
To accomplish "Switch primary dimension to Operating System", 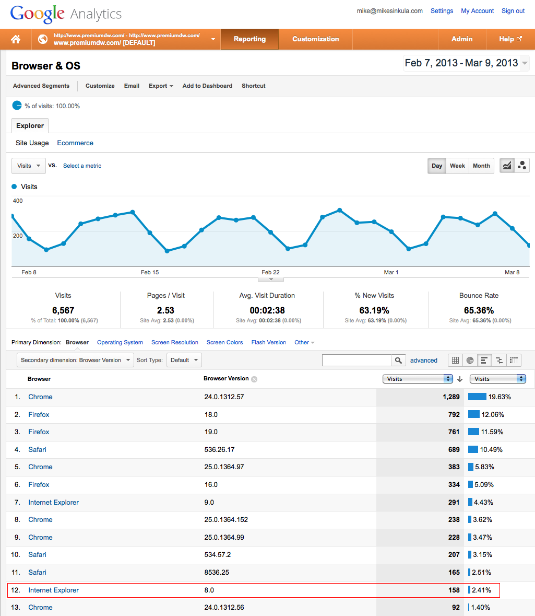I will point(120,343).
